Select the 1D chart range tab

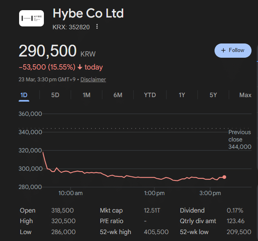click(24, 95)
